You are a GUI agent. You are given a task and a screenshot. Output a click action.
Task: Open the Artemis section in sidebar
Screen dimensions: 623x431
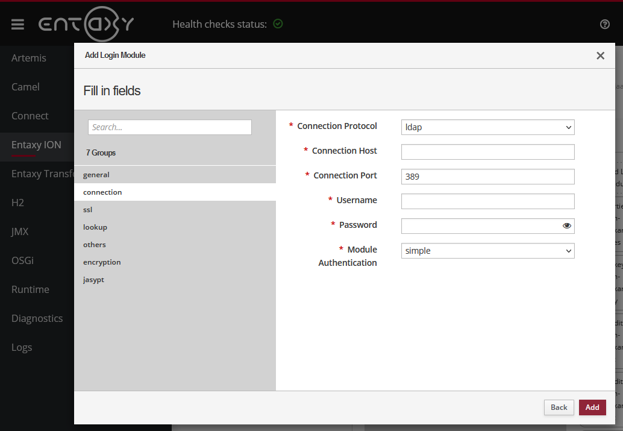pos(29,58)
